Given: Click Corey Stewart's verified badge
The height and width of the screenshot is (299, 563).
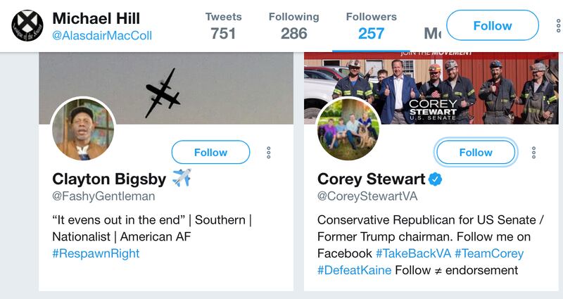Looking at the screenshot, I should pyautogui.click(x=436, y=179).
